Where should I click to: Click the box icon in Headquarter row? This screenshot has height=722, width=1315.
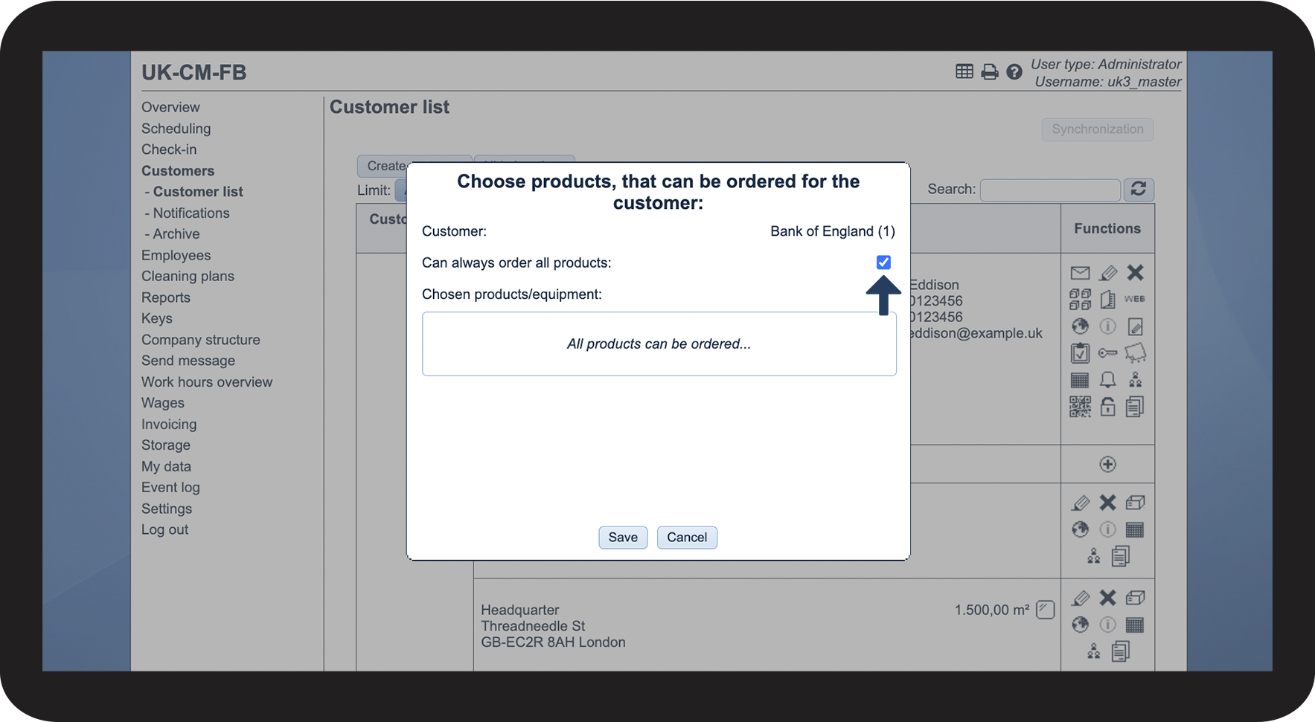coord(1135,598)
